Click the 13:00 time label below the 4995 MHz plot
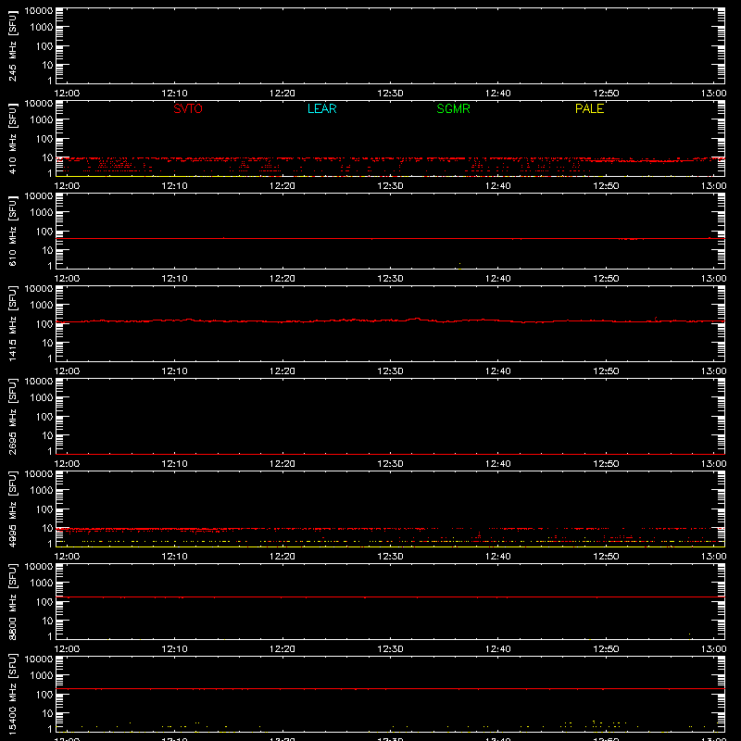This screenshot has height=741, width=741. click(x=713, y=557)
